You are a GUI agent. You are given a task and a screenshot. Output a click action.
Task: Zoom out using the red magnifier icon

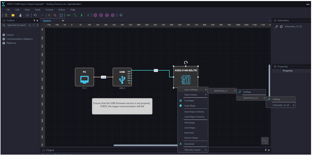55,15
